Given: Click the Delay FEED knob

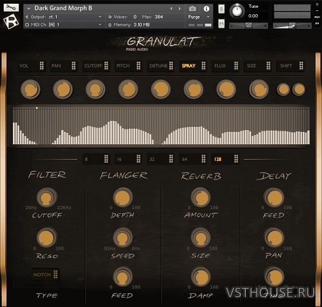Looking at the screenshot, I should tap(274, 198).
